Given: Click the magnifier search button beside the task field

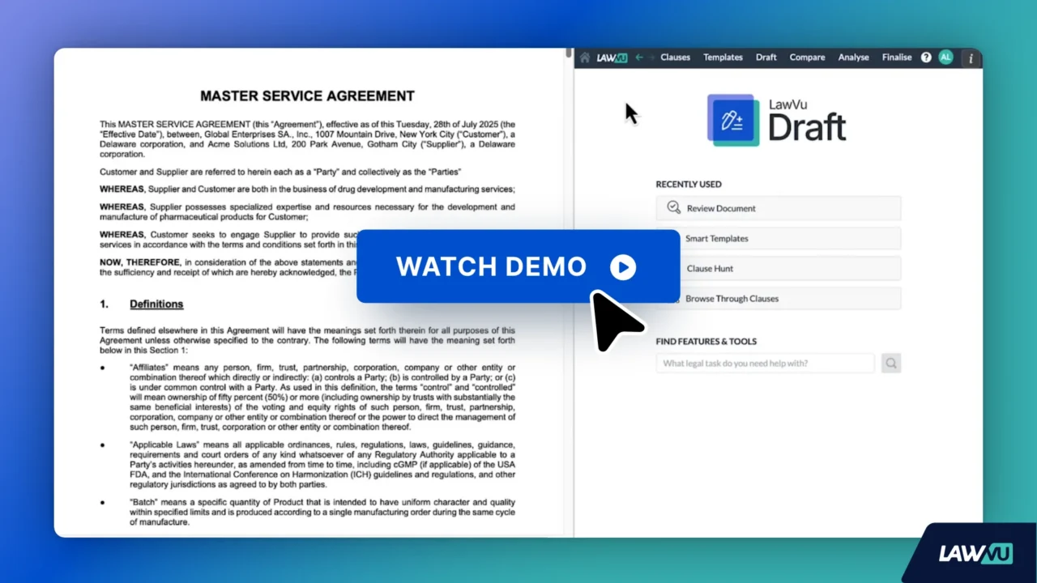Looking at the screenshot, I should pyautogui.click(x=891, y=363).
